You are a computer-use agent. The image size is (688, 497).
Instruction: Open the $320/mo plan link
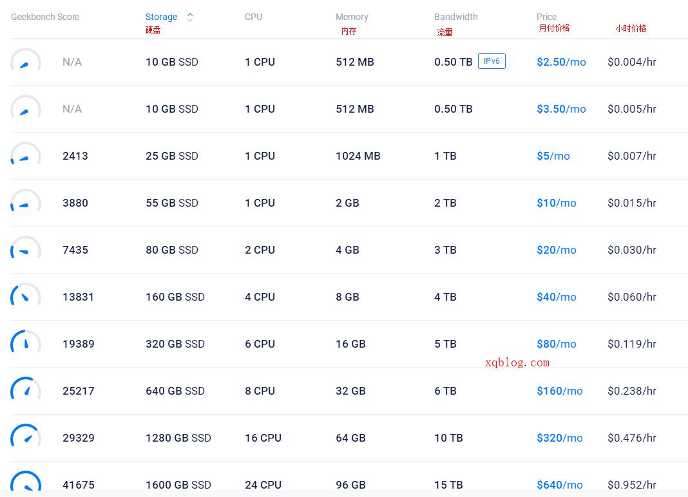[x=559, y=438]
